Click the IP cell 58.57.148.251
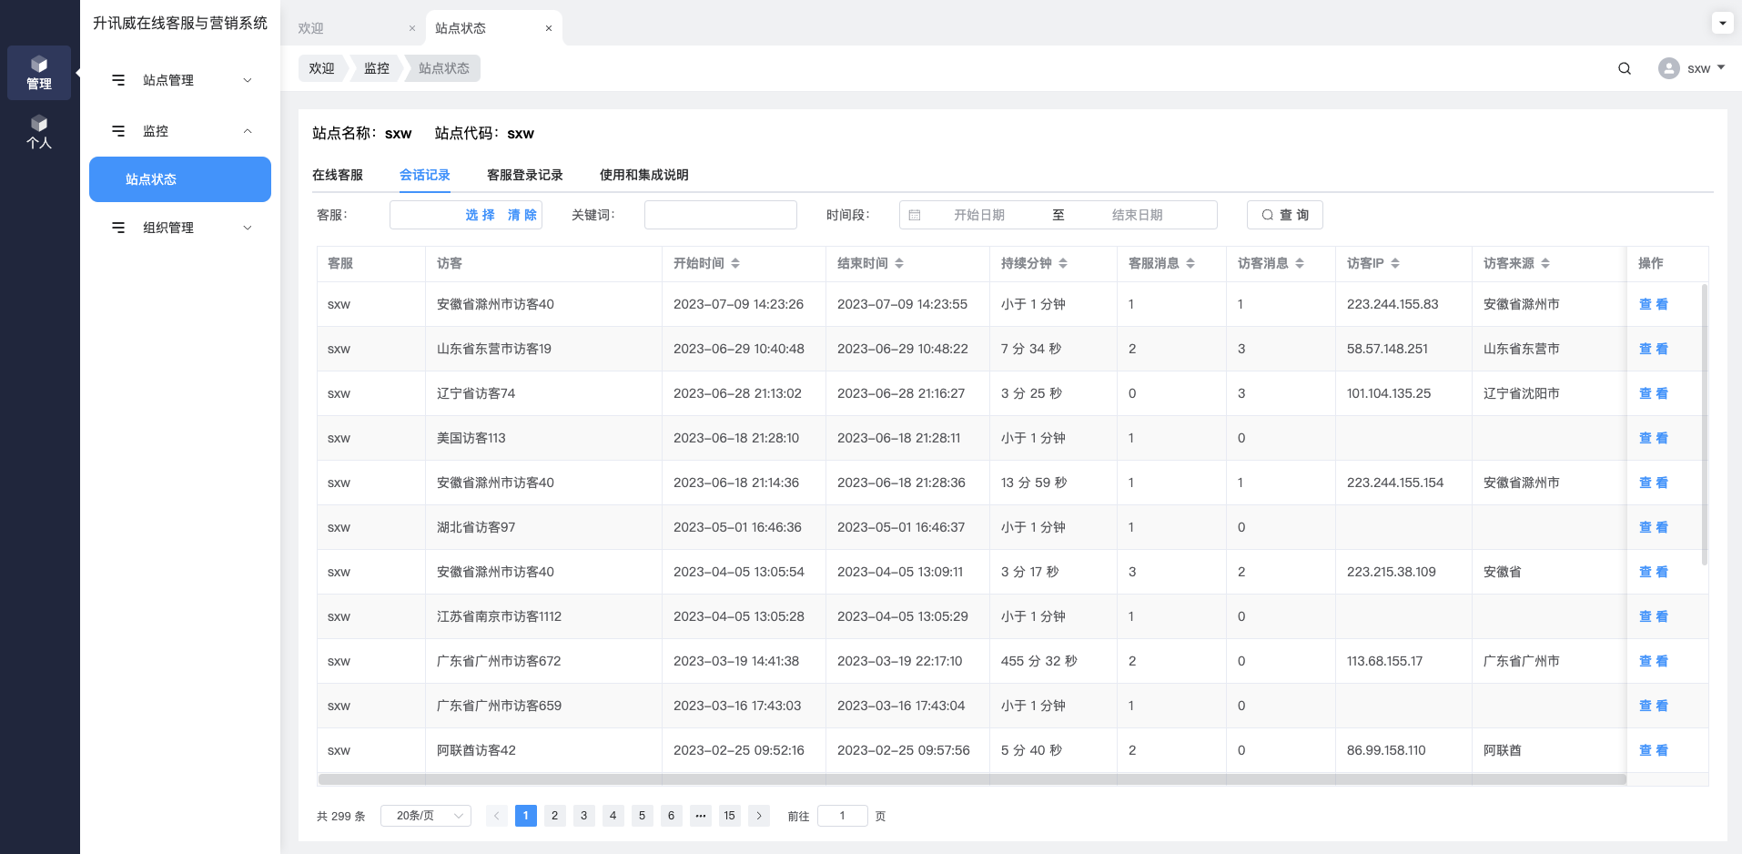The width and height of the screenshot is (1742, 854). pos(1388,349)
